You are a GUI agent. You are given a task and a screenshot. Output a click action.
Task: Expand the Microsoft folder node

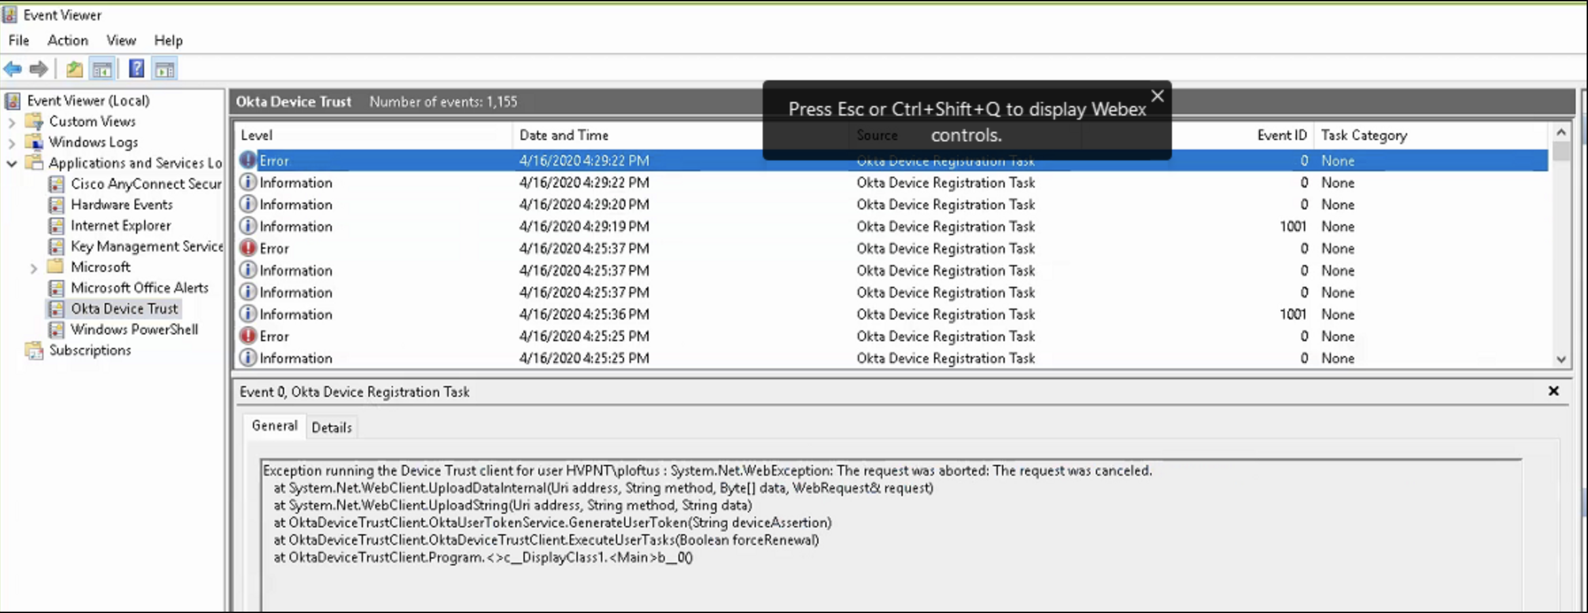click(34, 268)
